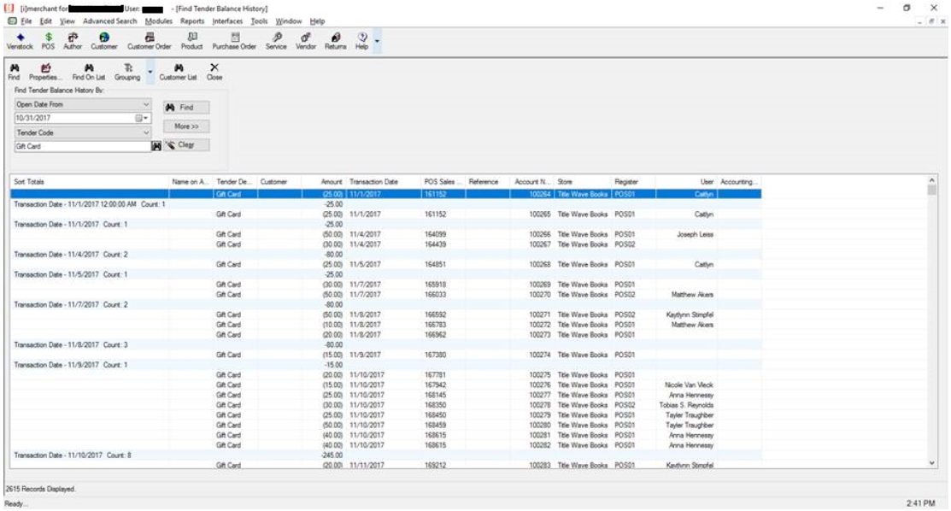Open the Edit menu
This screenshot has width=951, height=511.
click(45, 21)
